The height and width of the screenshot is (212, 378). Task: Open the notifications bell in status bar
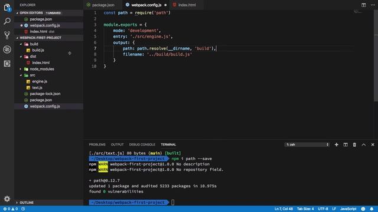(x=372, y=209)
